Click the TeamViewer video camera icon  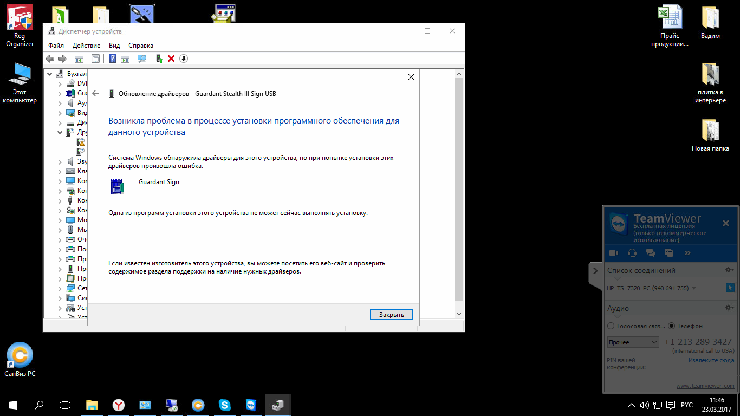(x=614, y=253)
